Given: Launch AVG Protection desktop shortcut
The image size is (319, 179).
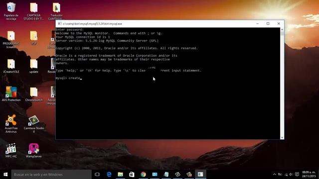Looking at the screenshot, I should pyautogui.click(x=11, y=94).
